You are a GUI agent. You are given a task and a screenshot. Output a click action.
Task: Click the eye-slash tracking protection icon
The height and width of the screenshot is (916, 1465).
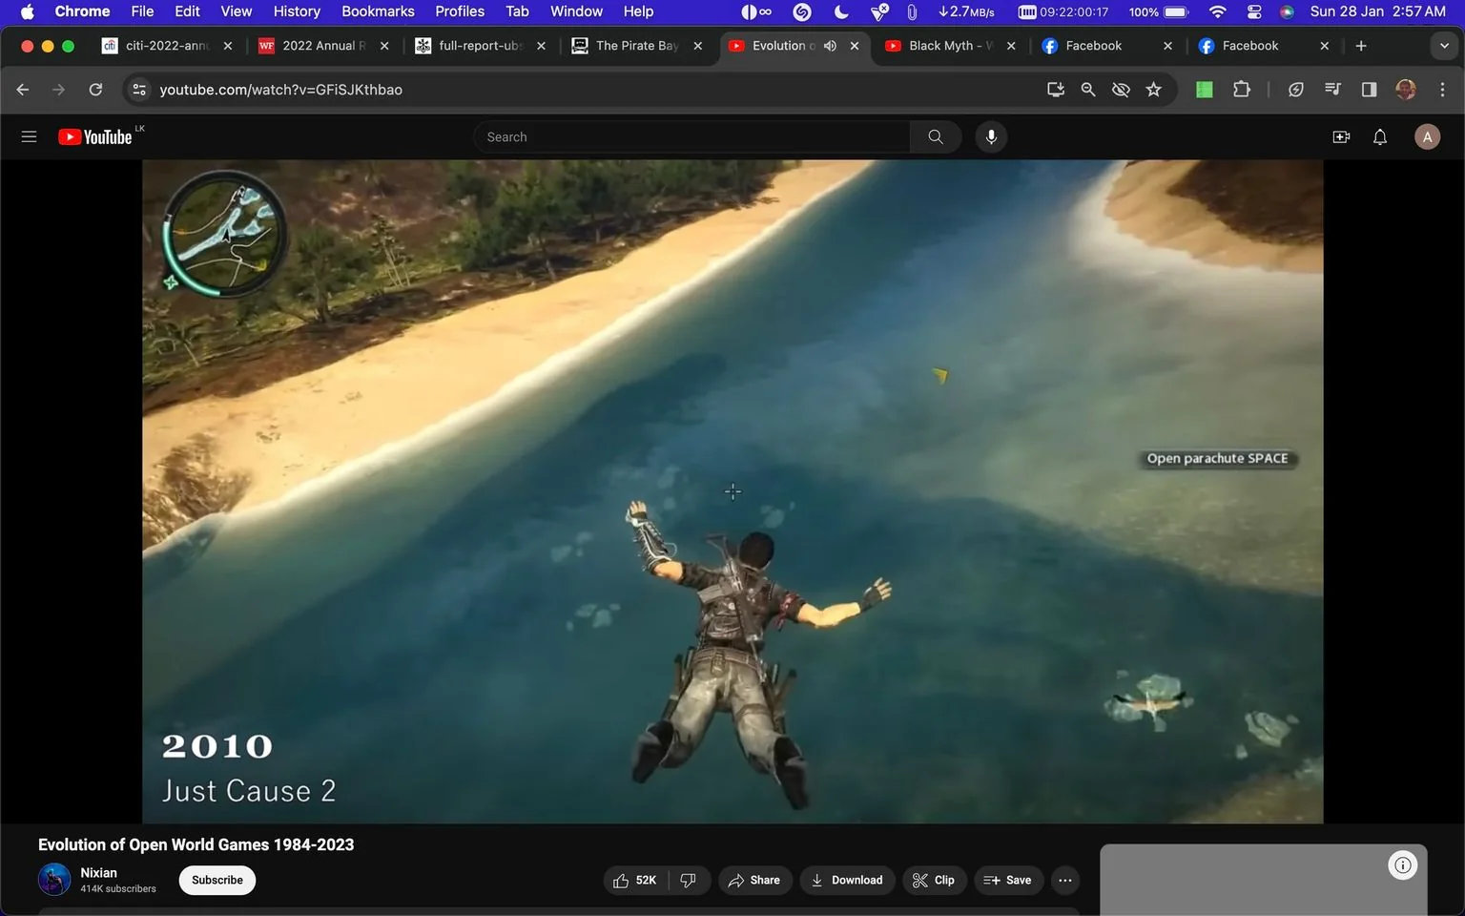click(x=1121, y=89)
